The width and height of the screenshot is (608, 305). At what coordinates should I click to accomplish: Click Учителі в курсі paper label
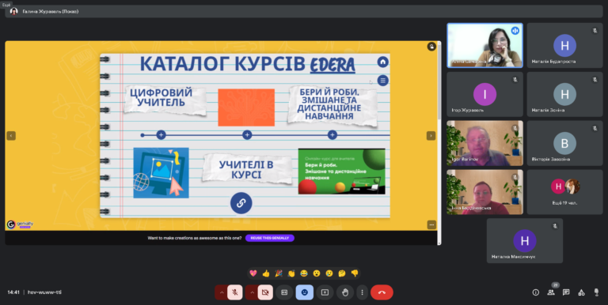247,169
